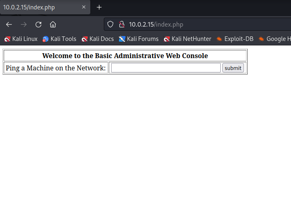This screenshot has width=291, height=203.
Task: Open the Kali Forums bookmark
Action: coord(139,39)
